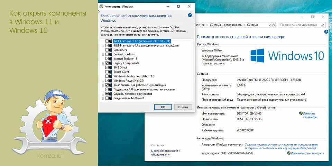Click the WORKGROUP value
Viewport: 332px width, 166px height.
coord(245,130)
